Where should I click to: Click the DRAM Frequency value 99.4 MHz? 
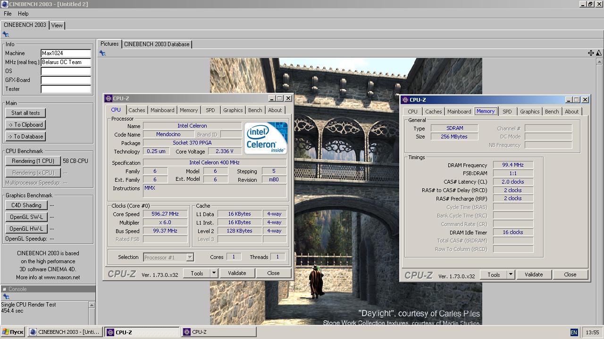513,165
